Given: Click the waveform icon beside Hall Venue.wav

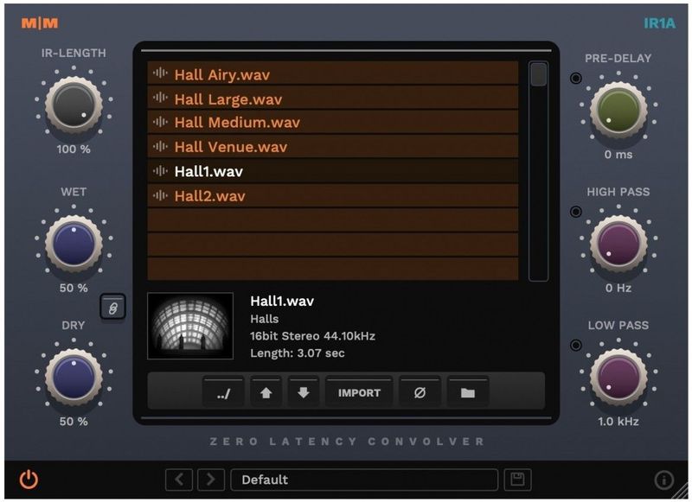Looking at the screenshot, I should pos(160,146).
